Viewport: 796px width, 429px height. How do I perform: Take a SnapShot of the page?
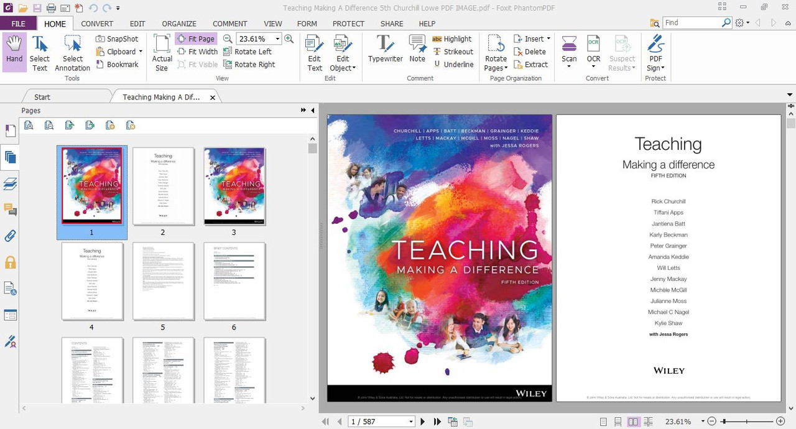(118, 39)
